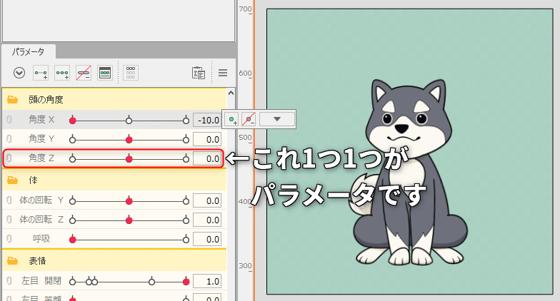The width and height of the screenshot is (560, 301).
Task: Click the 角度 X parameter label
Action: (41, 120)
